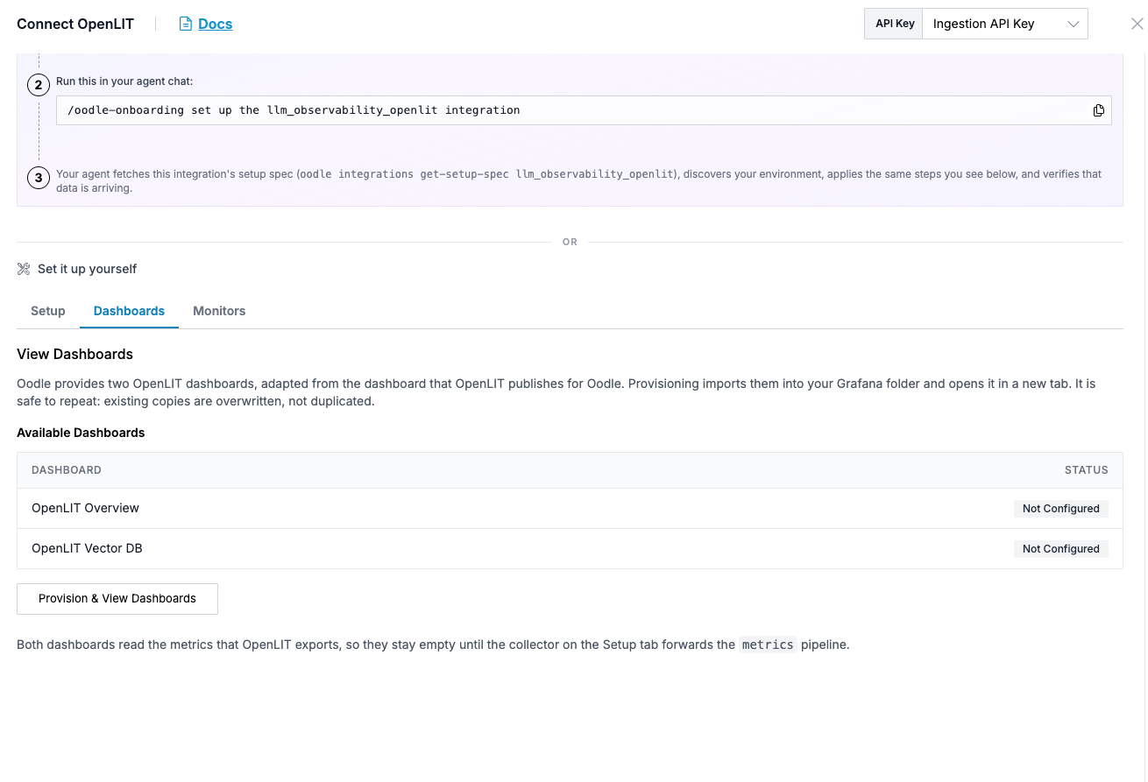The height and width of the screenshot is (782, 1148).
Task: Click the Docs document icon
Action: point(185,24)
